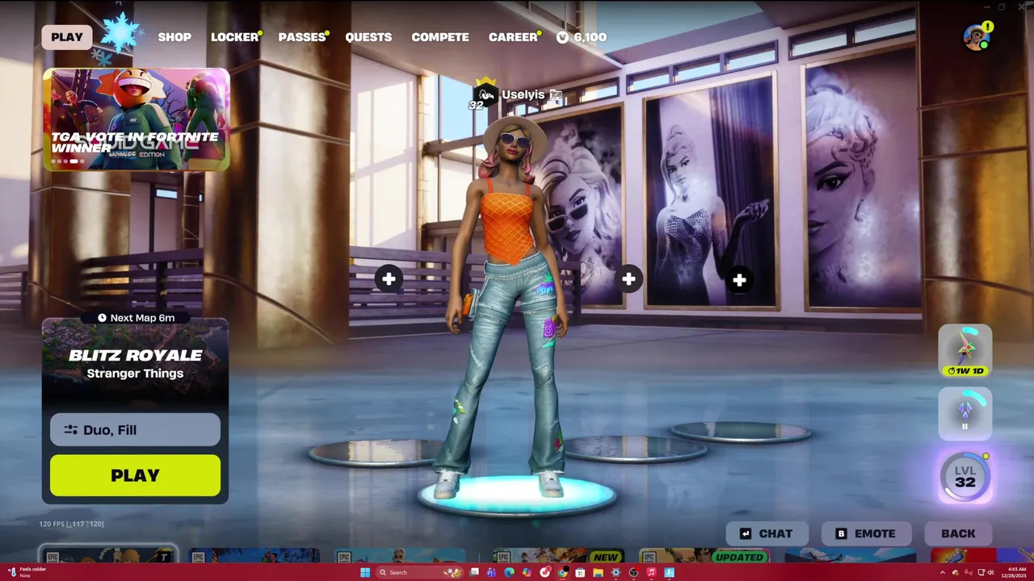The image size is (1034, 581).
Task: Open CHAT button
Action: pyautogui.click(x=767, y=533)
